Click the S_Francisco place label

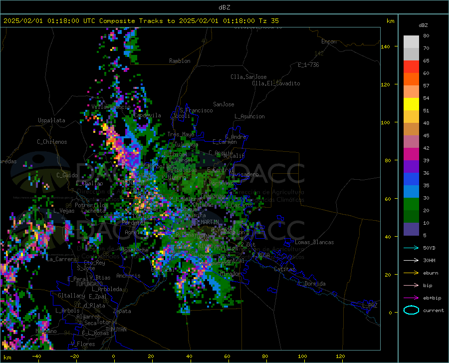point(196,110)
